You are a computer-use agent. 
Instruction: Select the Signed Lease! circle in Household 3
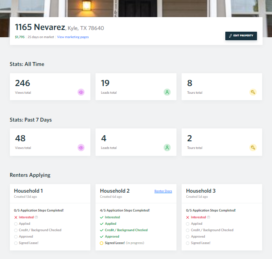click(x=188, y=243)
